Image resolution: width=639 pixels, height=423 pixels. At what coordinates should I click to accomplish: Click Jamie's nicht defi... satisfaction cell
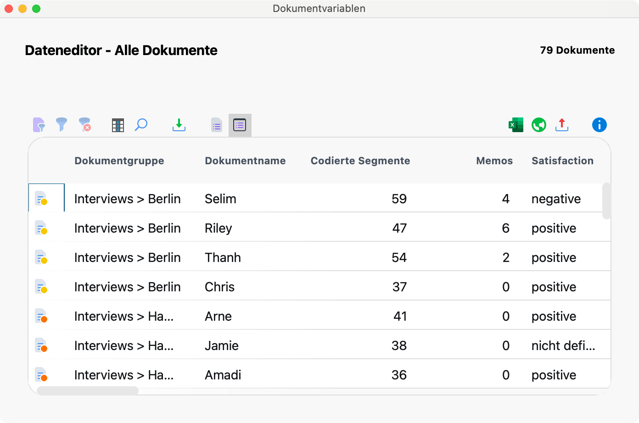(x=563, y=345)
